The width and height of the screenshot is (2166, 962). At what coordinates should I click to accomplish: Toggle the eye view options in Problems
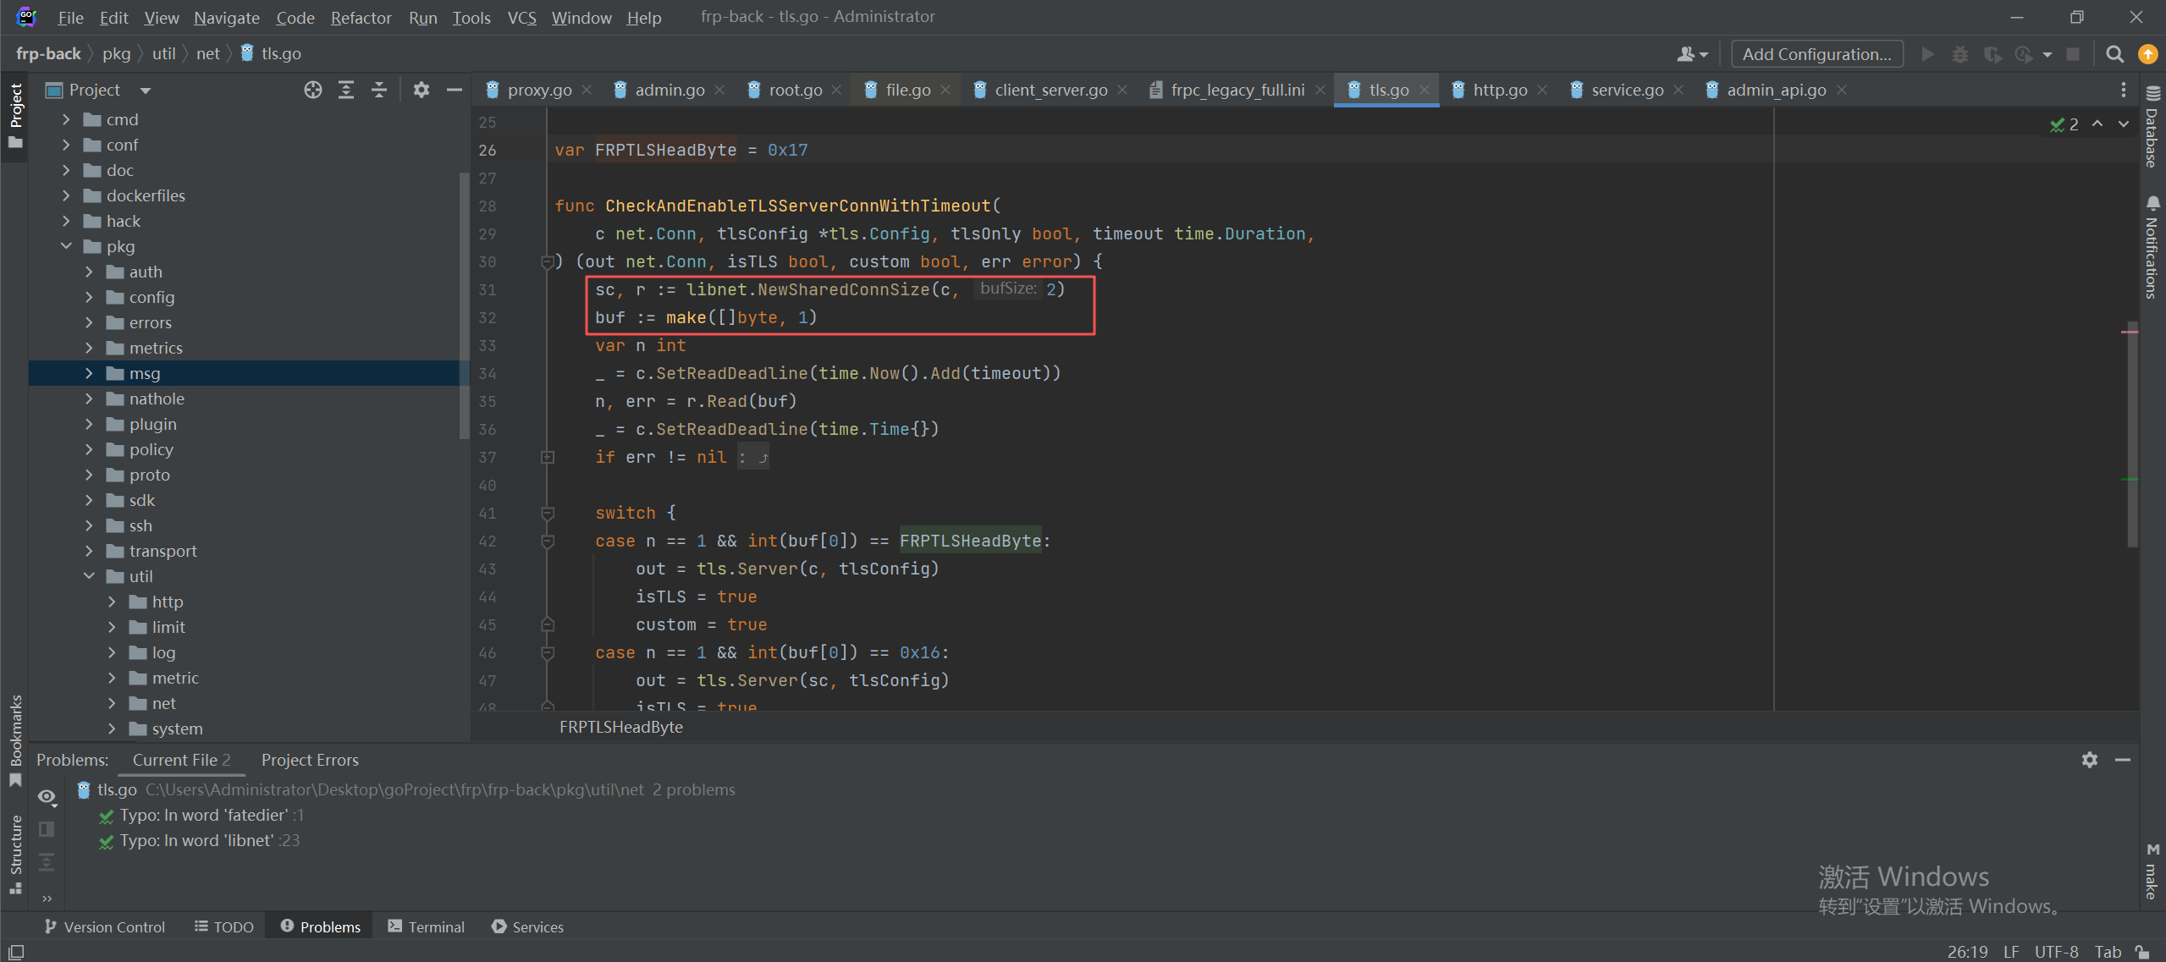47,796
